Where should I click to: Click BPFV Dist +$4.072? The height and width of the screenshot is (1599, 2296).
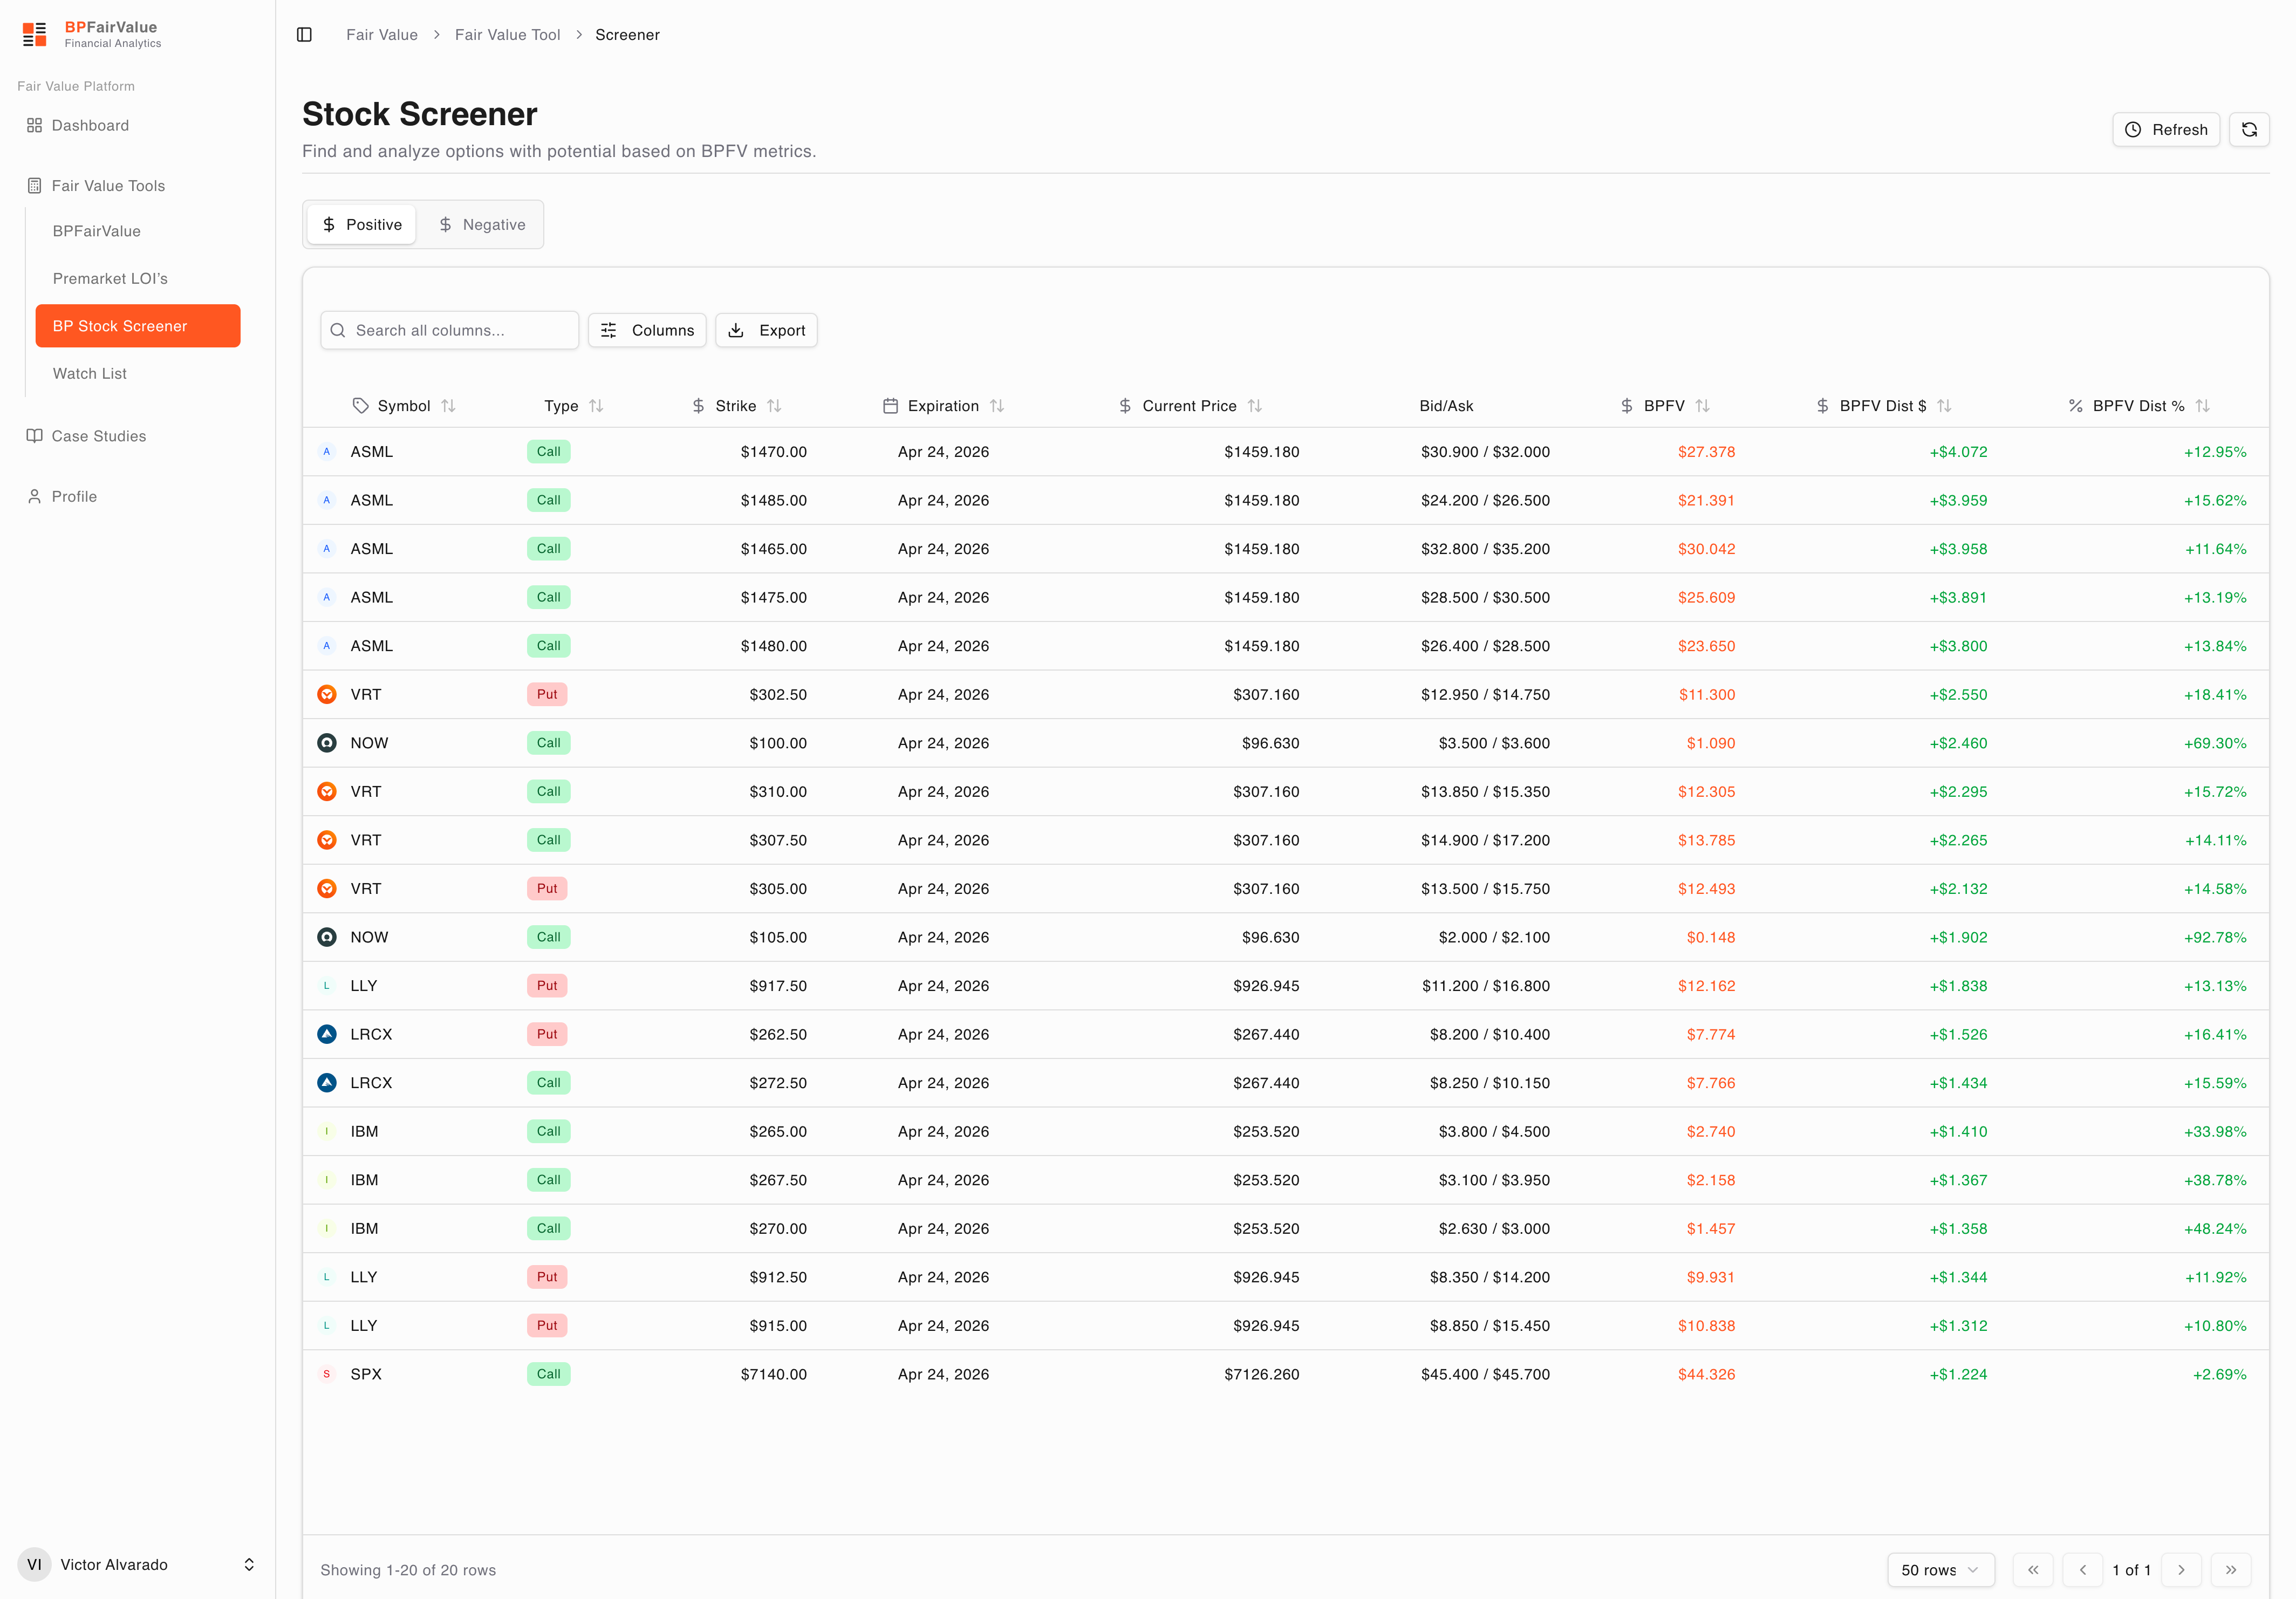coord(1959,452)
